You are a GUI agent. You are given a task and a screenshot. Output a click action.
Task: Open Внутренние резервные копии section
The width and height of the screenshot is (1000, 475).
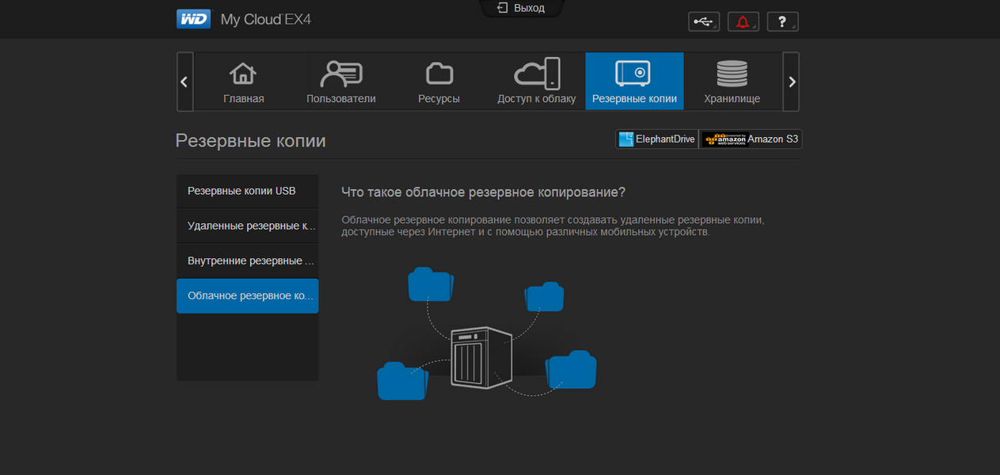click(x=247, y=260)
